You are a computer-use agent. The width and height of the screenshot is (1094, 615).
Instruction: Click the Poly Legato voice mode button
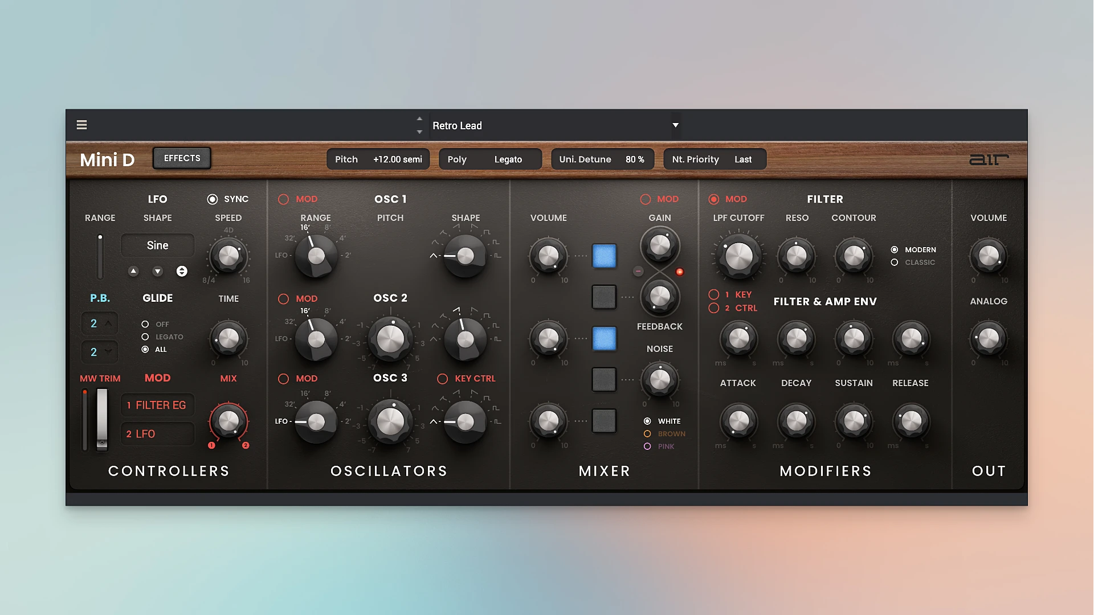[x=490, y=159]
